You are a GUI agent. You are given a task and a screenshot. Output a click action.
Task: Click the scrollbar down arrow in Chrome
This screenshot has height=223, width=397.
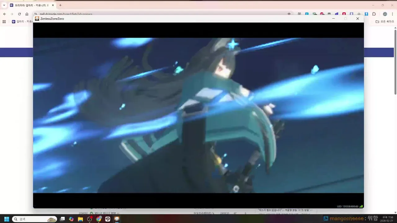[x=395, y=212]
